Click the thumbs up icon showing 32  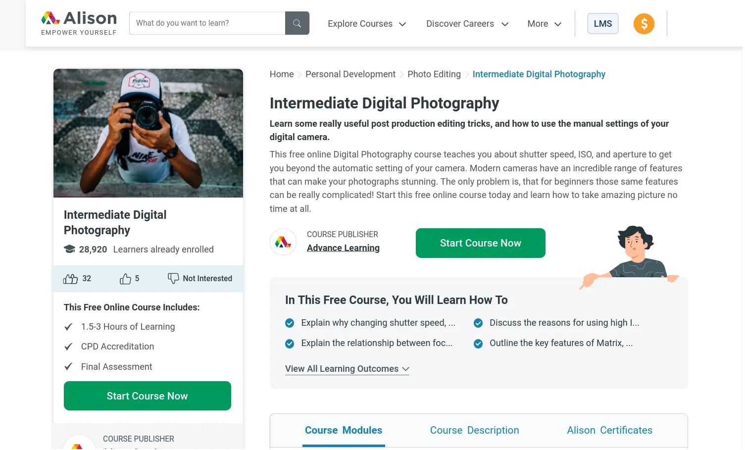click(x=71, y=278)
